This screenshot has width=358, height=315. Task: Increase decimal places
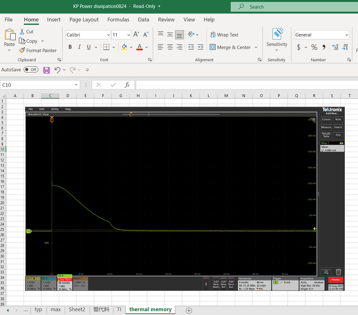[335, 47]
